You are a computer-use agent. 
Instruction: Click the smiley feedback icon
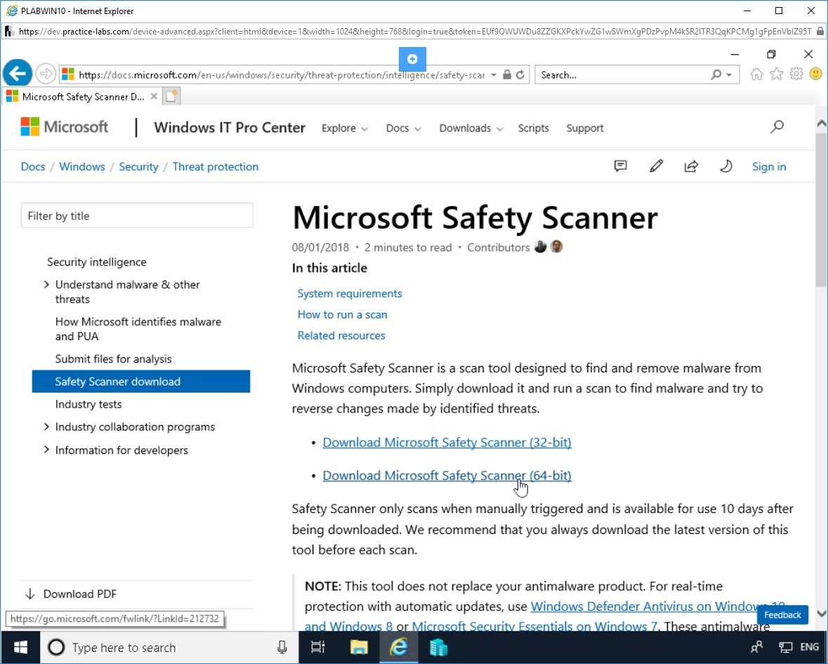click(x=815, y=74)
